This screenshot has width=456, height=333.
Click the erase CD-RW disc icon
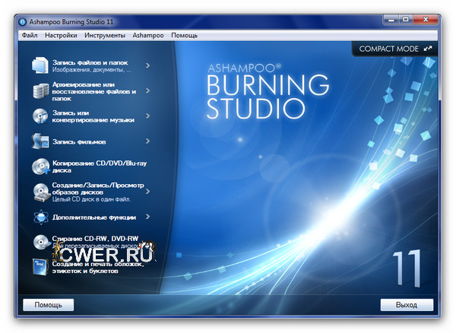[x=40, y=243]
